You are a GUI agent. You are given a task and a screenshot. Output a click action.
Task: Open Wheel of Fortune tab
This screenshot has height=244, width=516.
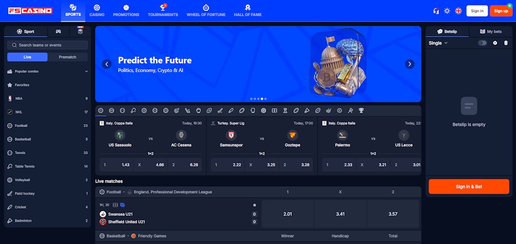(206, 11)
